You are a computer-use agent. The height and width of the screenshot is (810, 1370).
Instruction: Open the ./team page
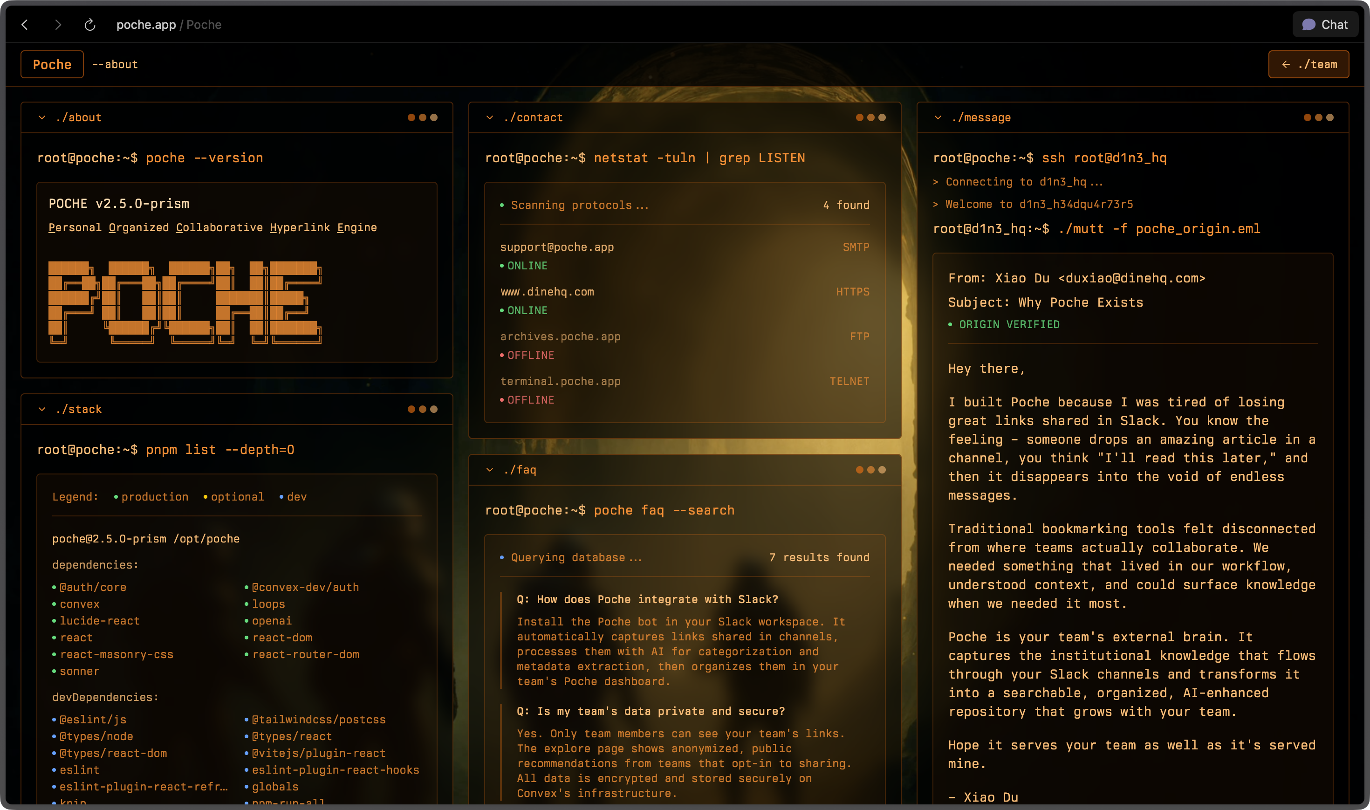pyautogui.click(x=1308, y=64)
